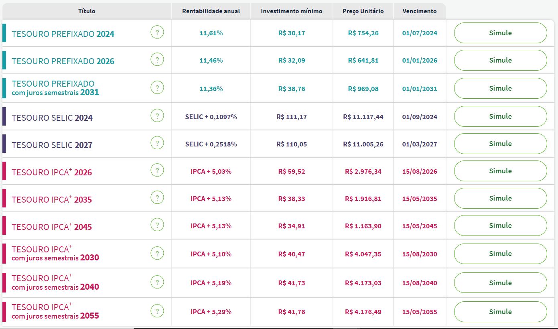Screen dimensions: 558x329
Task: Click the Rentabilidade anual column header
Action: point(211,11)
